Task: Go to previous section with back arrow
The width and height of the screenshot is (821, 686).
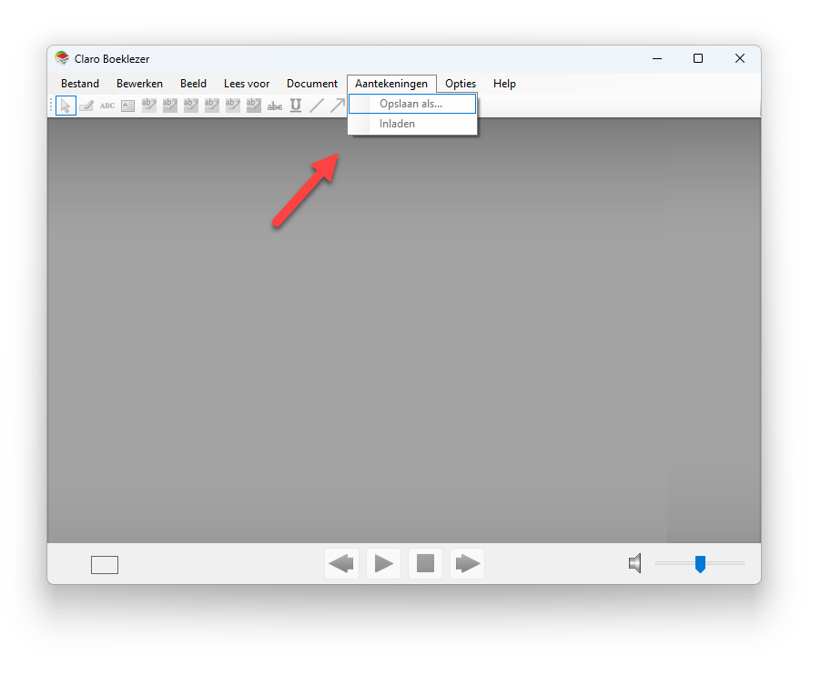Action: pos(342,564)
